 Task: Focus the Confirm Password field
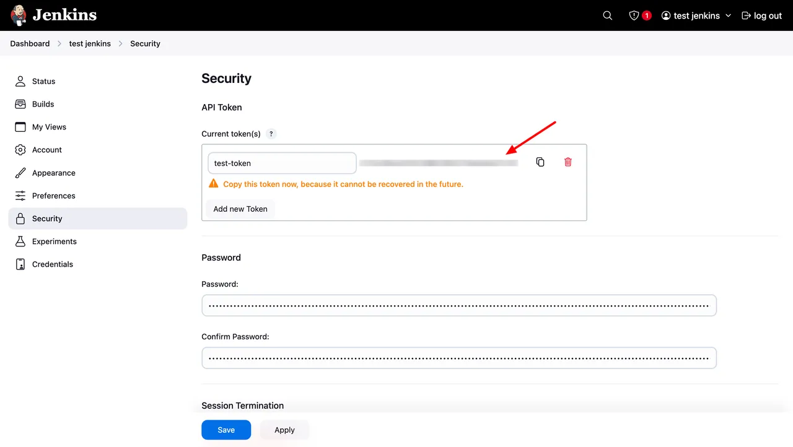(x=459, y=358)
